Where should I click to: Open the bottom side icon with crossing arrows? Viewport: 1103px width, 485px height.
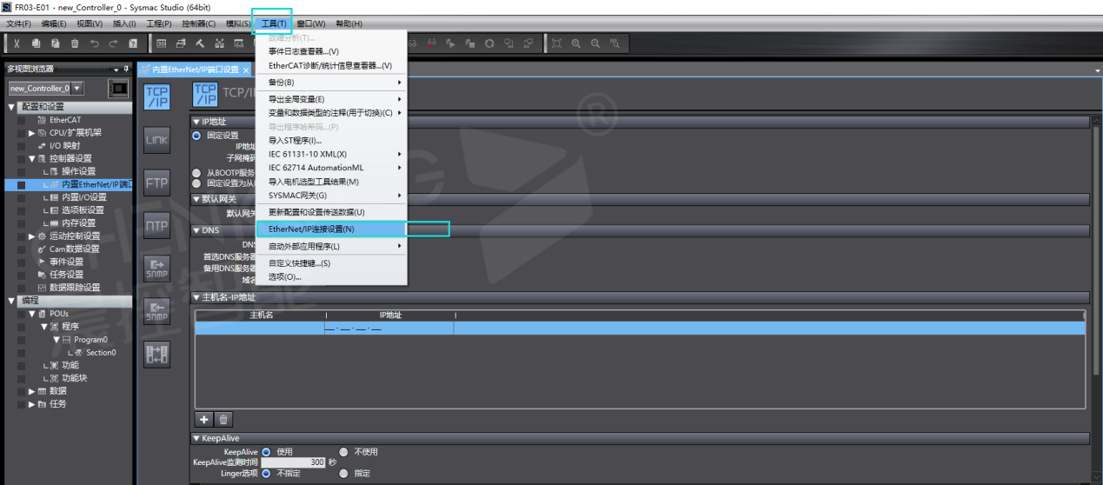coord(157,354)
